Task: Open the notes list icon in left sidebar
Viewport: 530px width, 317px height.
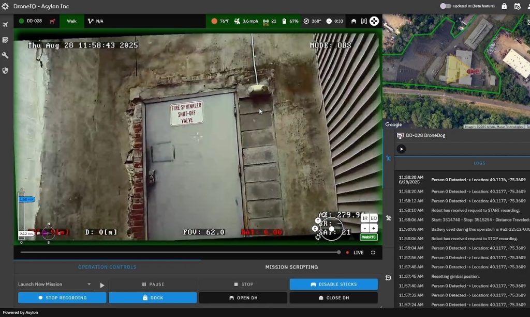Action: (5, 40)
